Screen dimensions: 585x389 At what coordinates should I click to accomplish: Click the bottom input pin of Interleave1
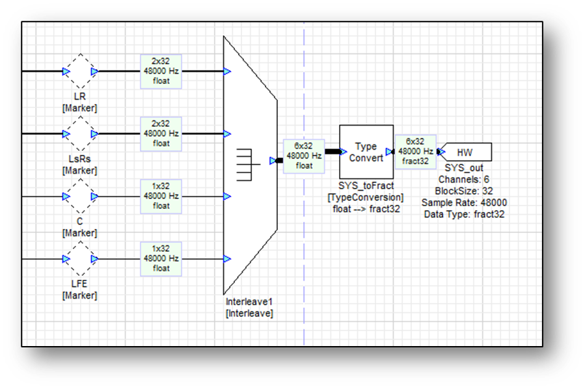[x=227, y=259]
